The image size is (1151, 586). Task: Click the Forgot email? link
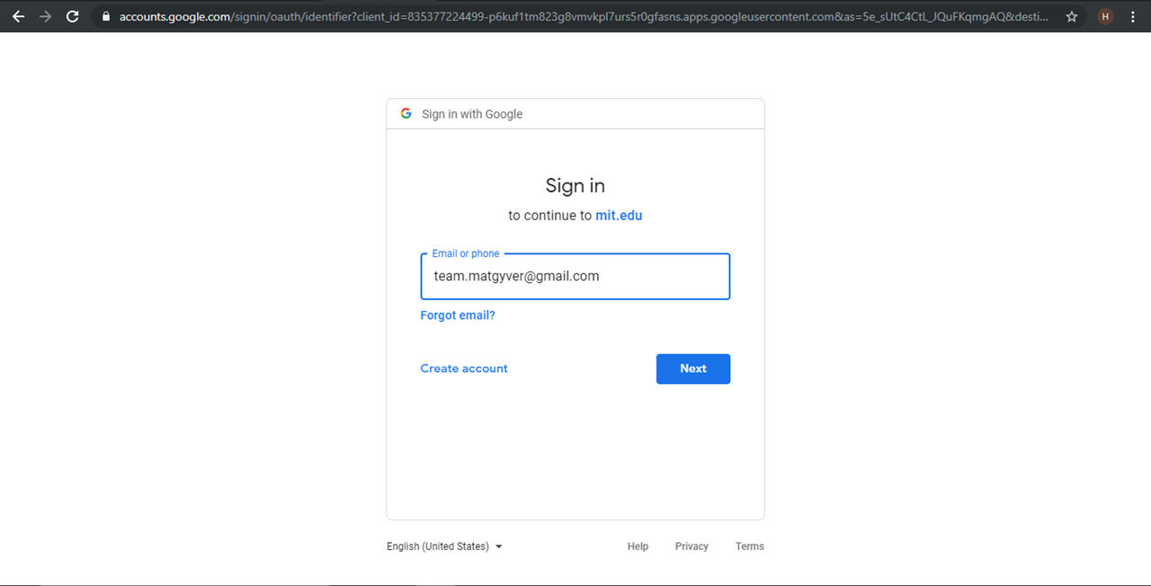click(458, 315)
